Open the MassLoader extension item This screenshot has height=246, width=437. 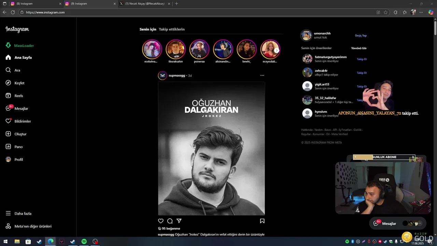tap(19, 45)
